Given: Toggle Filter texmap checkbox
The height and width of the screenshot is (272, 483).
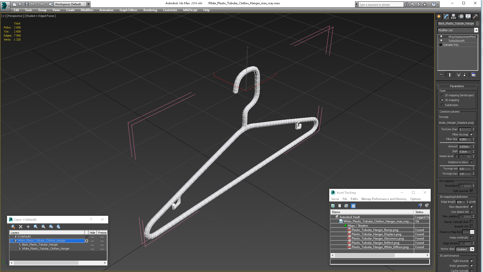Looking at the screenshot, I should coord(471,134).
